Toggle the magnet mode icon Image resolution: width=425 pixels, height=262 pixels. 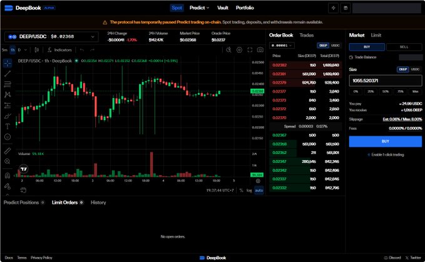pyautogui.click(x=8, y=175)
